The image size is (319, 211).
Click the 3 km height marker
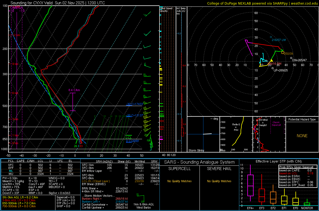click(15, 119)
